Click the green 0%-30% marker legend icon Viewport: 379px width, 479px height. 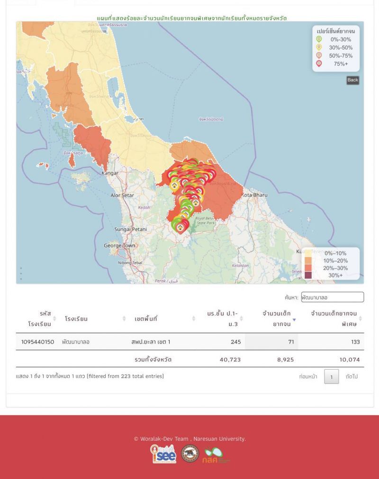(319, 39)
